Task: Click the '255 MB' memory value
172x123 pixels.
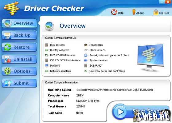Action: click(x=80, y=106)
